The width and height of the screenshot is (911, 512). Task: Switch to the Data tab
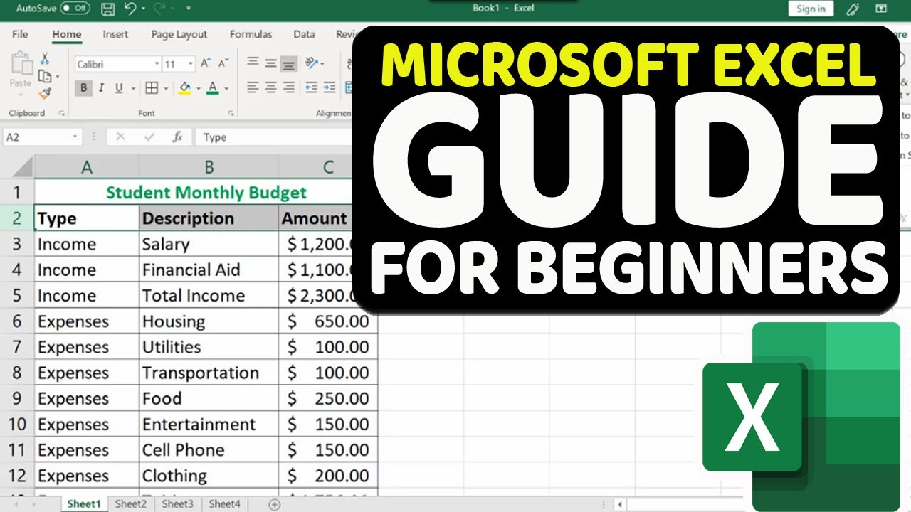[x=304, y=34]
